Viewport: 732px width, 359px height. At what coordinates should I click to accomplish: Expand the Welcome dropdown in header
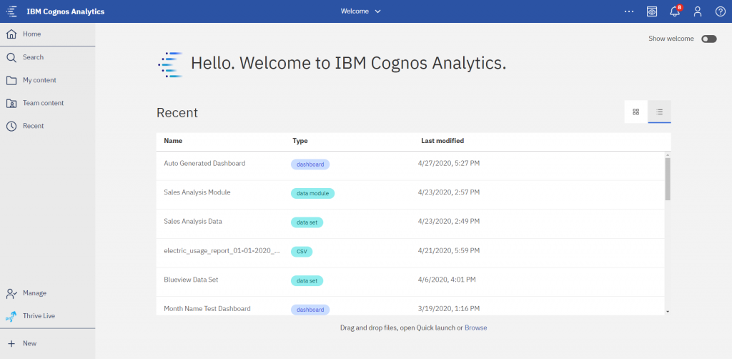pyautogui.click(x=360, y=11)
